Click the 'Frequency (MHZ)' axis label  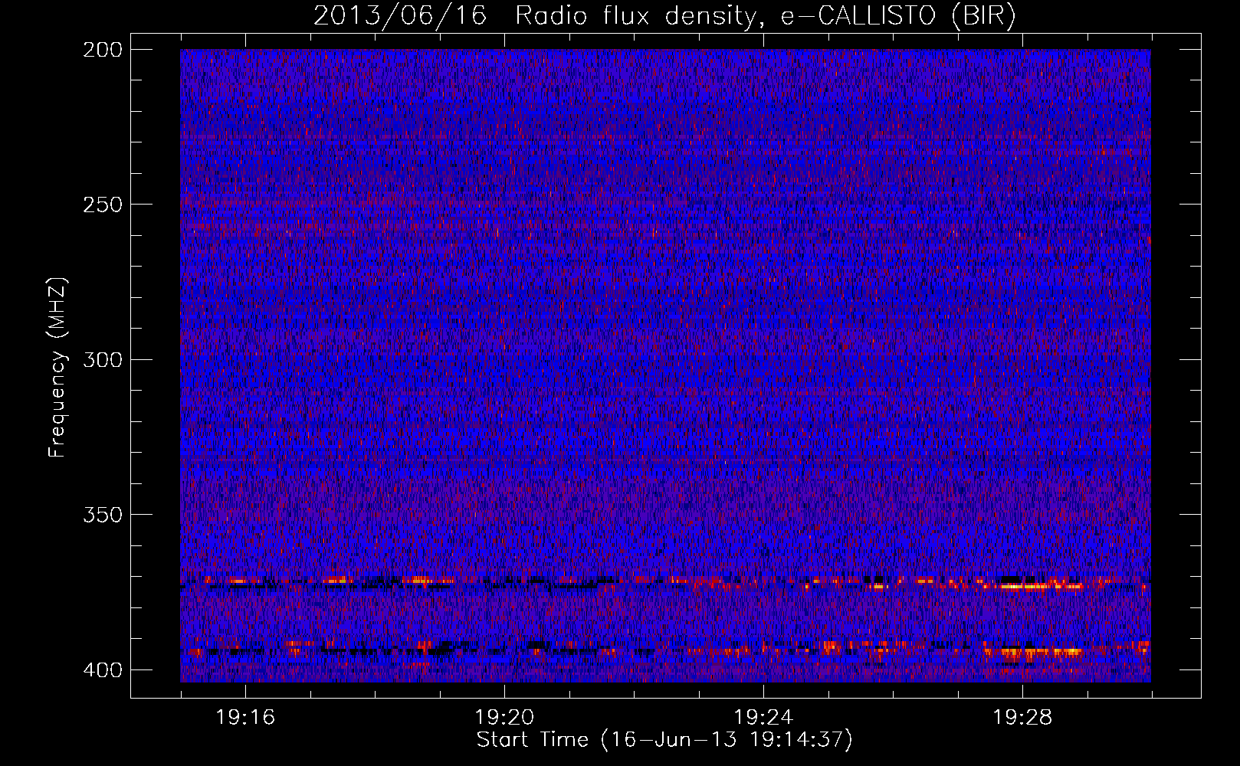(x=57, y=367)
